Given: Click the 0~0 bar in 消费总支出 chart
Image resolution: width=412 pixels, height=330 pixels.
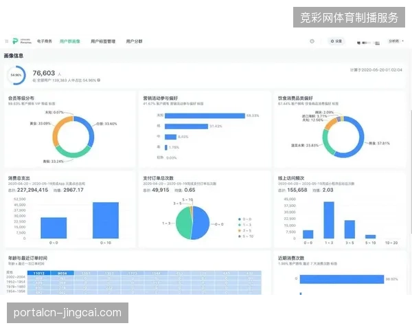Looking at the screenshot, I should tap(54, 228).
